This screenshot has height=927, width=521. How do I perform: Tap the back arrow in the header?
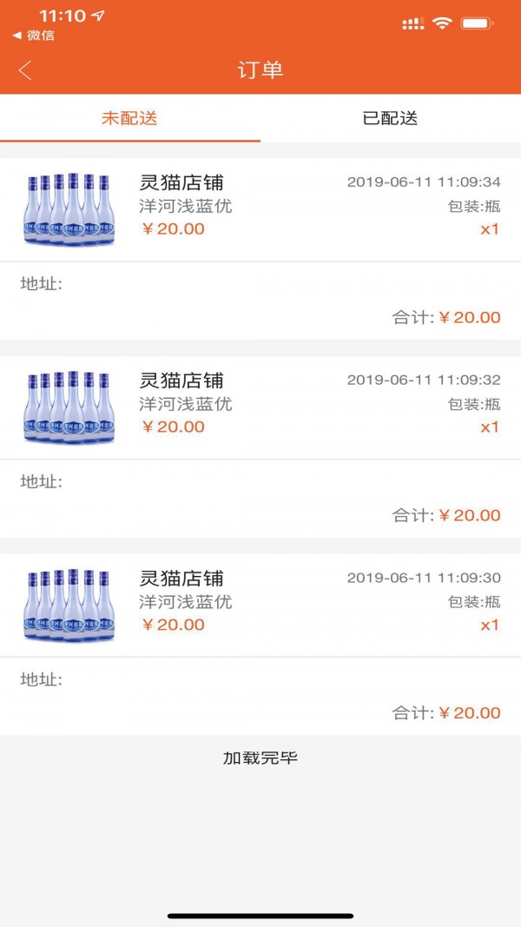25,70
